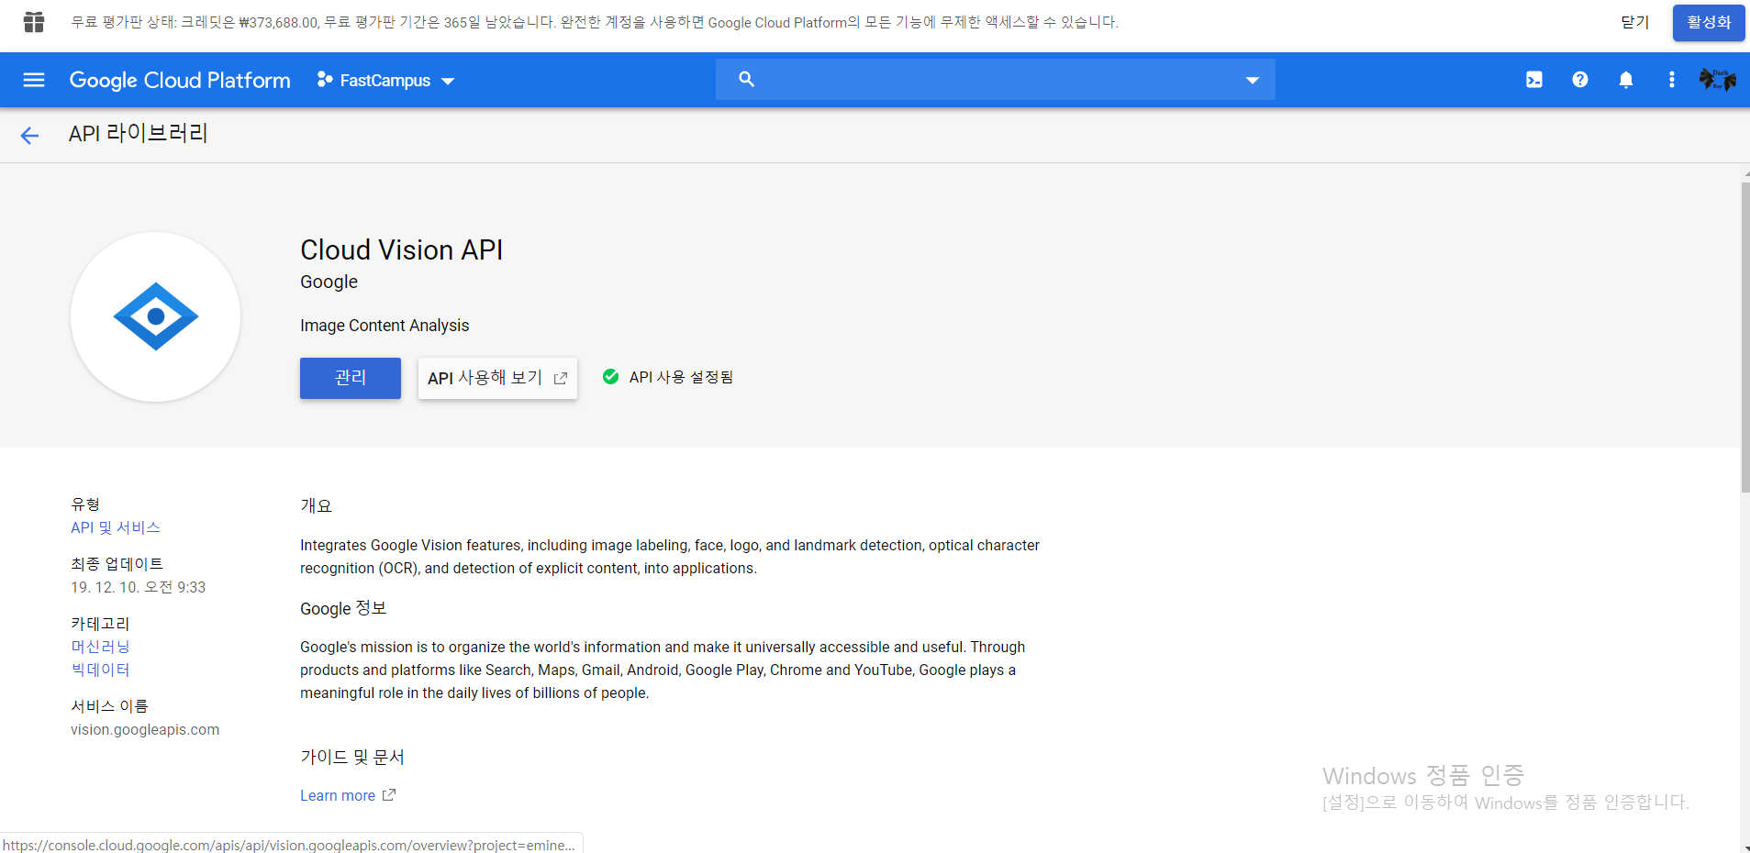
Task: Open the notifications bell
Action: click(1626, 80)
